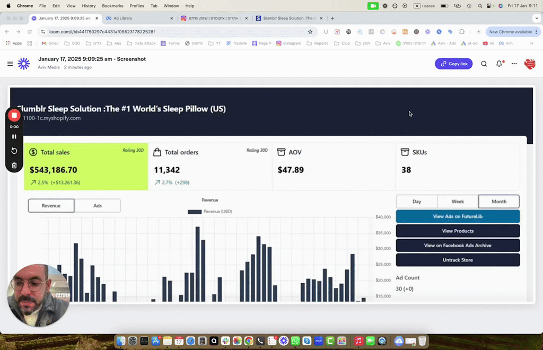Click New Chrome available button
The width and height of the screenshot is (543, 350).
(x=513, y=31)
